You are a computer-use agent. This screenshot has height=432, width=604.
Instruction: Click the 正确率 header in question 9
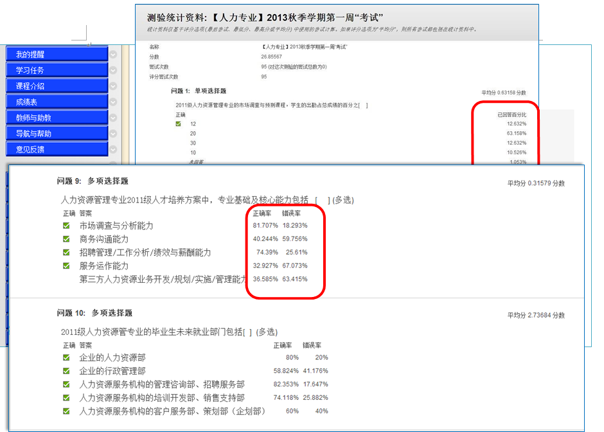pyautogui.click(x=262, y=213)
